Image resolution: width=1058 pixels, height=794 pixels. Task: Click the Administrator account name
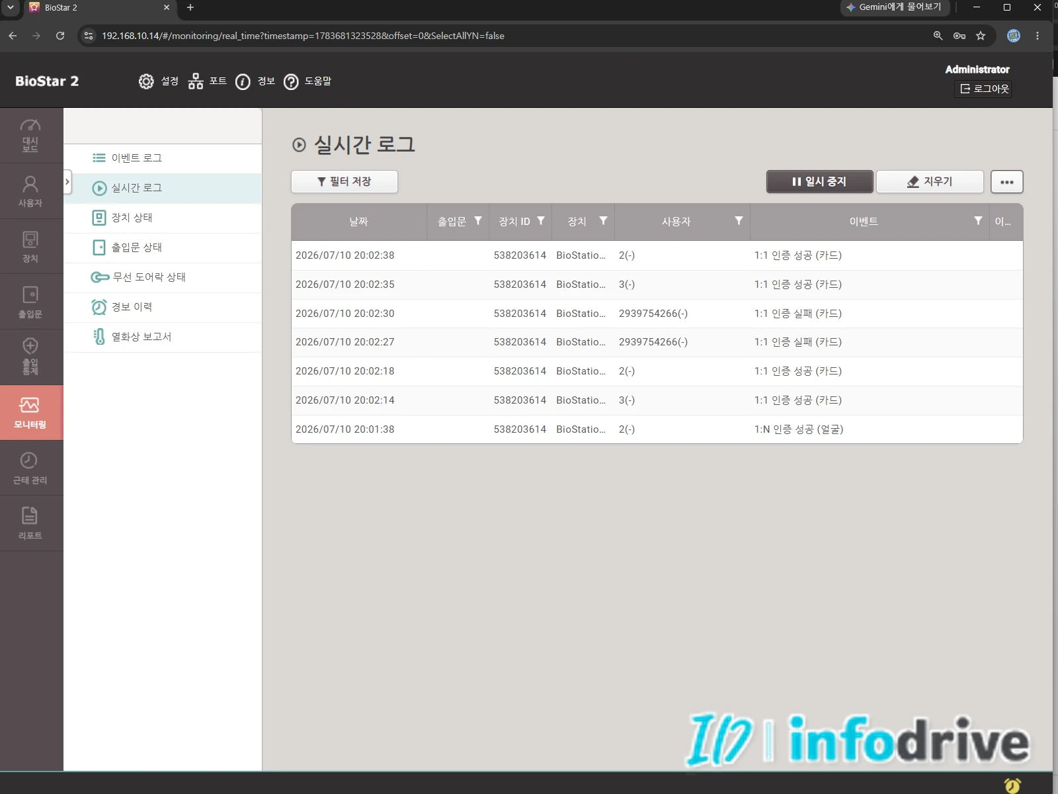[x=977, y=69]
